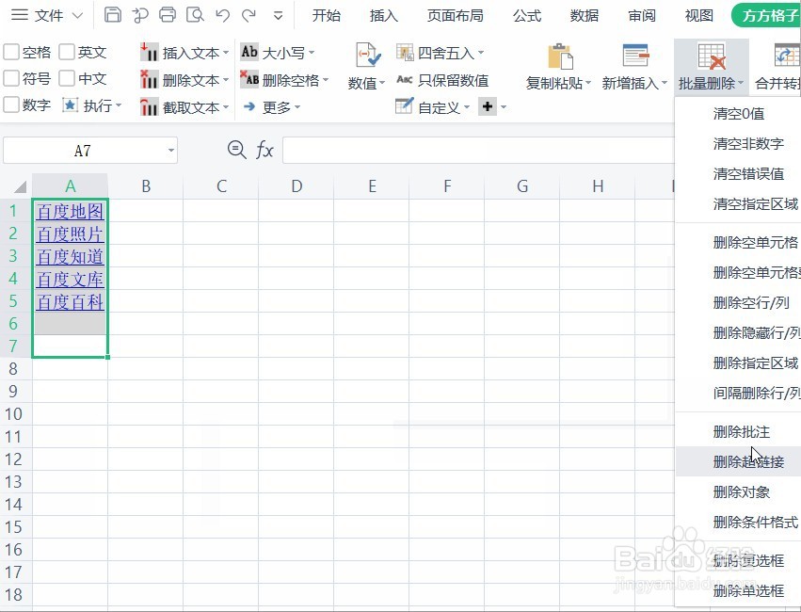Image resolution: width=801 pixels, height=612 pixels.
Task: Click the fx insert function icon
Action: pos(264,151)
